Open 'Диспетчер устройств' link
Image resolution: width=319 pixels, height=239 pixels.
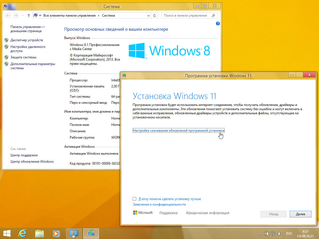[27, 40]
